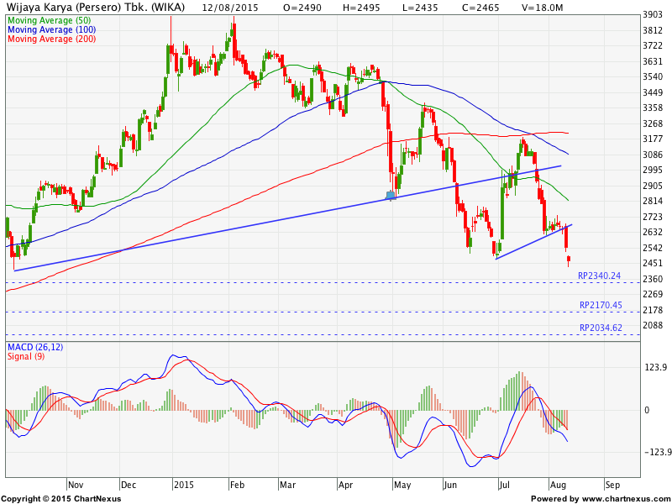Viewport: 672px width, 504px height.
Task: Click the Moving Average (50) legend label
Action: coord(49,19)
